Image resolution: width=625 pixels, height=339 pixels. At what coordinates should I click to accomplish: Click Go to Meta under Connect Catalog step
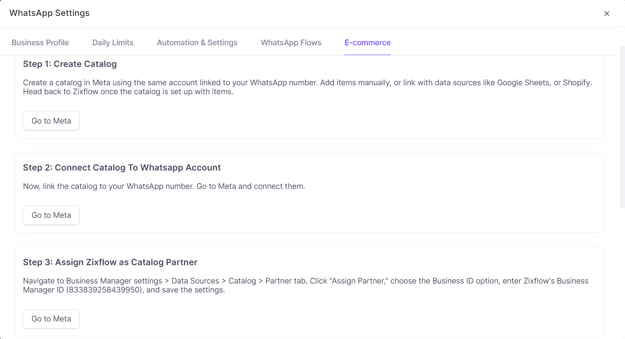click(51, 215)
